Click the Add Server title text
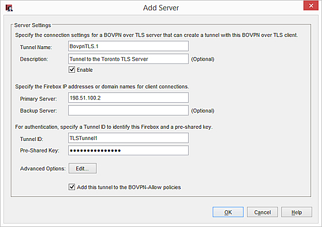Image resolution: width=322 pixels, height=227 pixels. coord(161,8)
